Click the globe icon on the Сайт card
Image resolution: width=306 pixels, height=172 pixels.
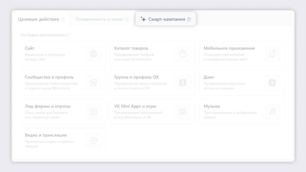[x=93, y=54]
